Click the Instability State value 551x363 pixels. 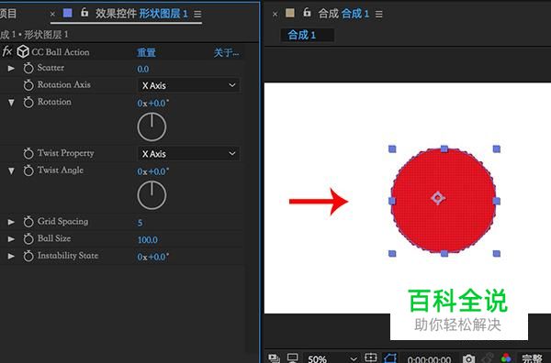click(x=152, y=257)
